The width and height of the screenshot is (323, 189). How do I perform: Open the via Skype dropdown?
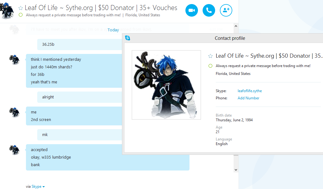click(x=38, y=186)
